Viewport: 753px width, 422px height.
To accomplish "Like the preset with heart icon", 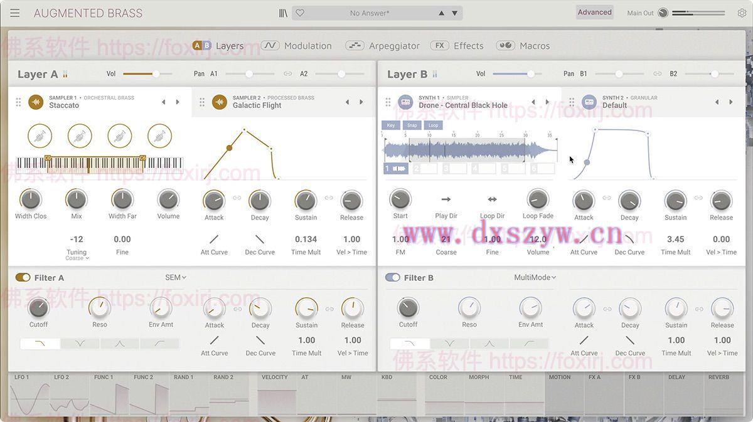I will (x=300, y=13).
